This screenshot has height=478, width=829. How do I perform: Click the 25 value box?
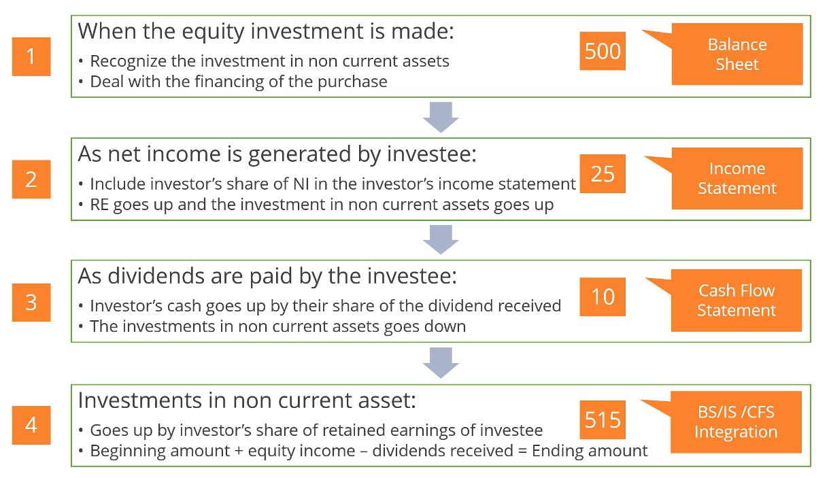point(603,174)
